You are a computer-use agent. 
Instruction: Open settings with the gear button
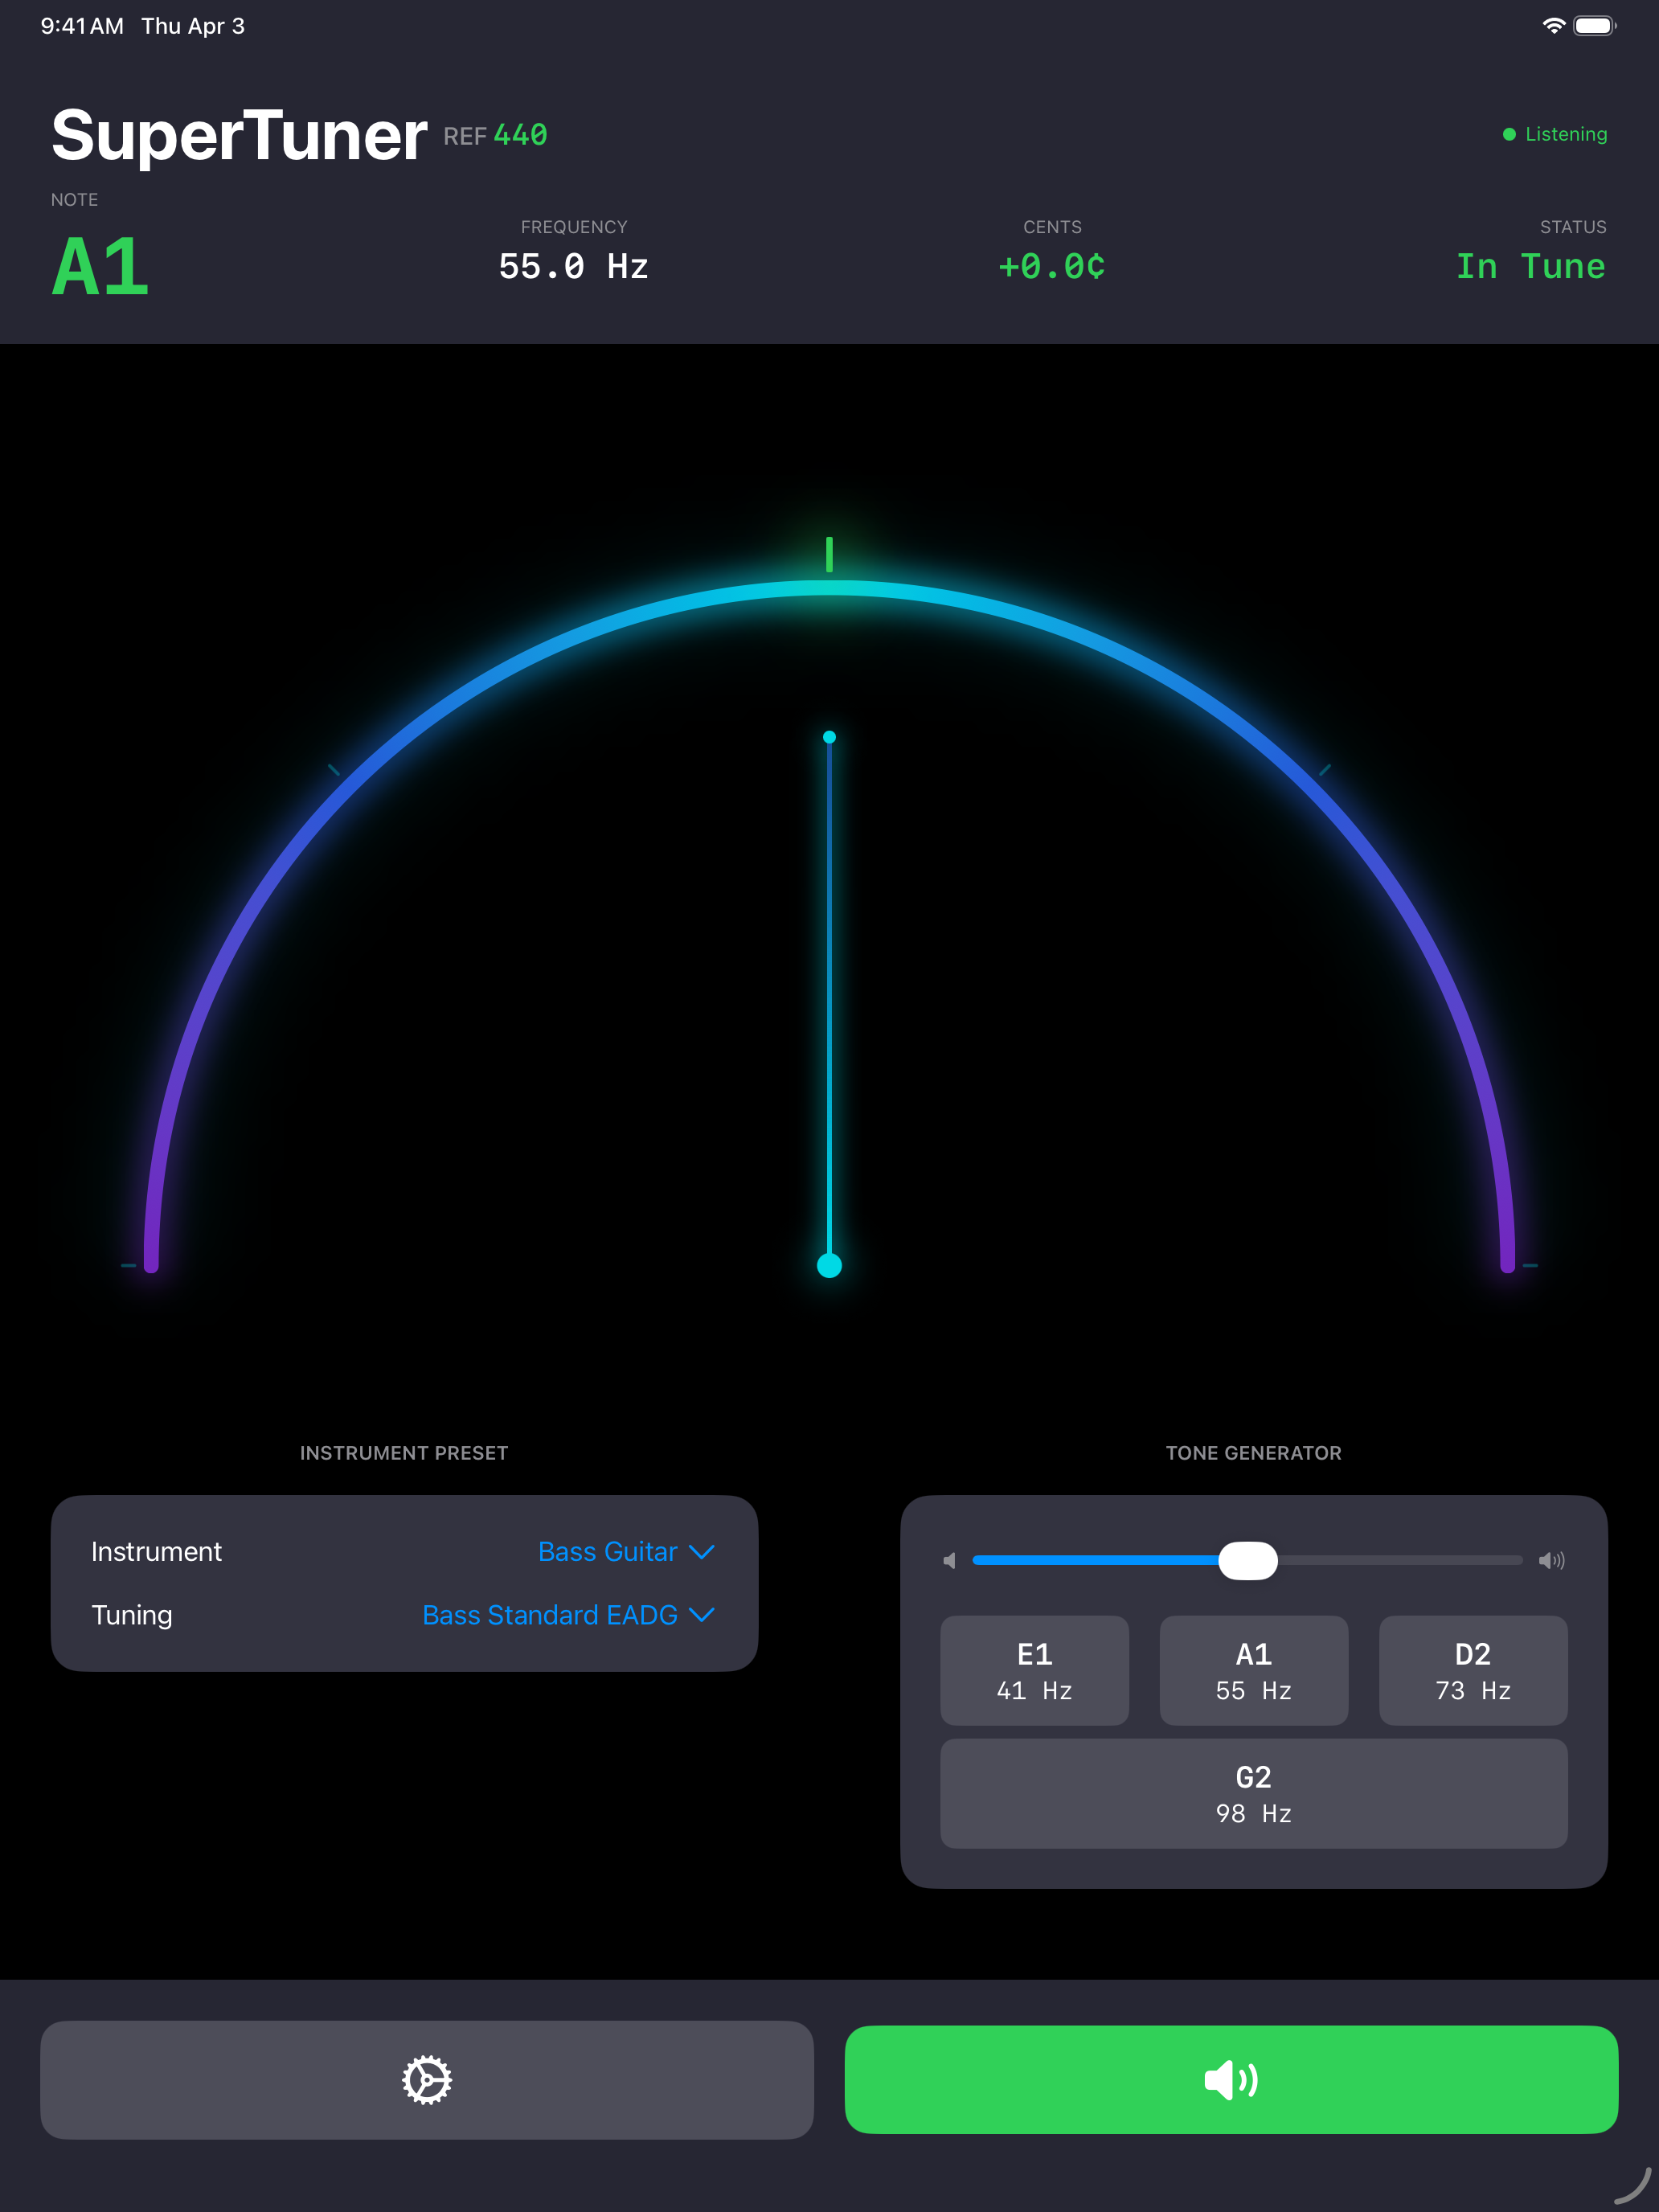pos(427,2080)
